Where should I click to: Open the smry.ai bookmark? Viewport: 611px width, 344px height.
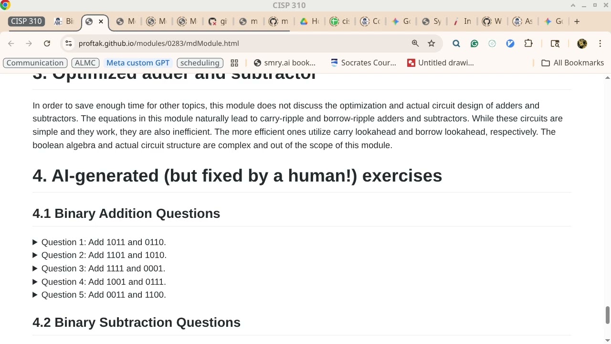[285, 63]
